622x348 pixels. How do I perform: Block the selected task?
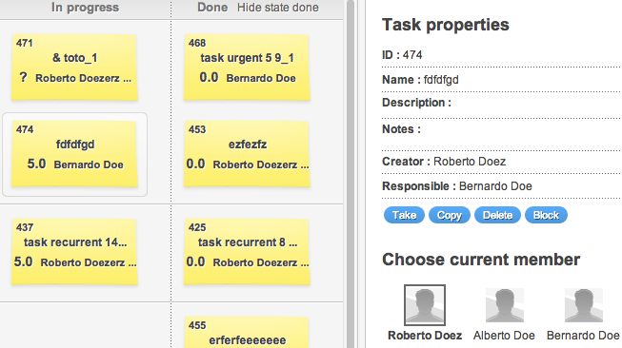point(546,215)
